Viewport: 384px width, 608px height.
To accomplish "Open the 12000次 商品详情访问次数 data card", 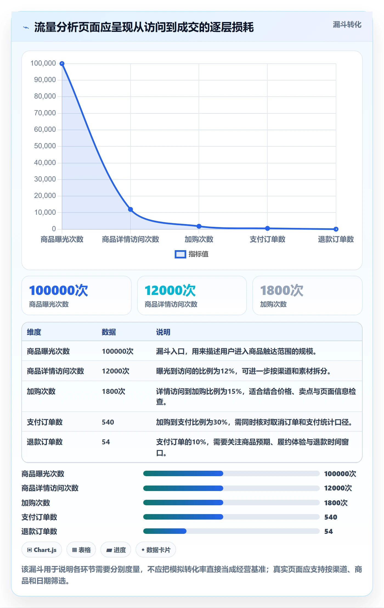I will pyautogui.click(x=192, y=295).
